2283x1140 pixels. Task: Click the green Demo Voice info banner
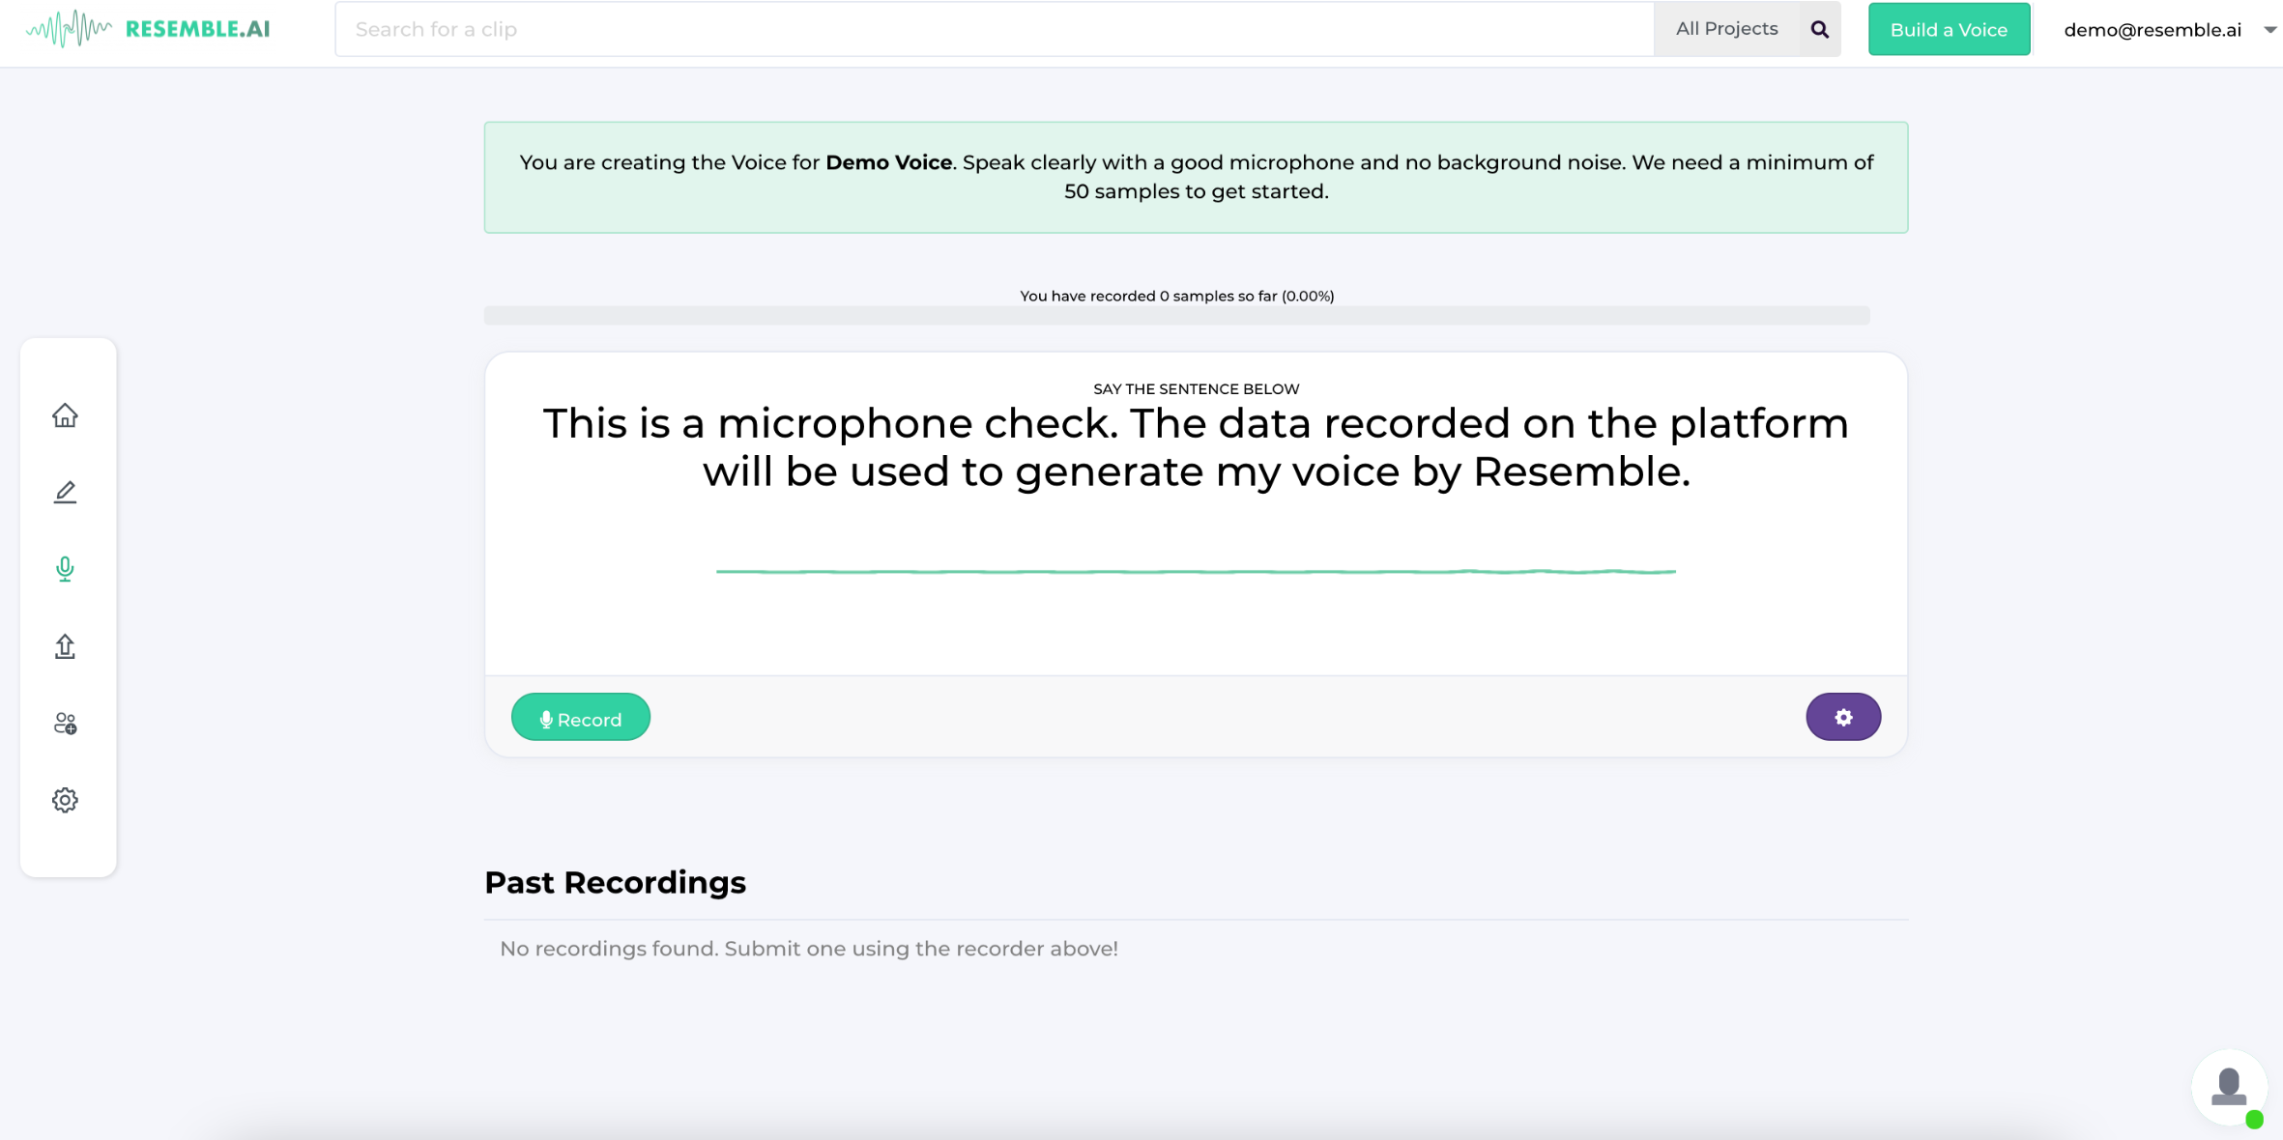[x=1196, y=177]
